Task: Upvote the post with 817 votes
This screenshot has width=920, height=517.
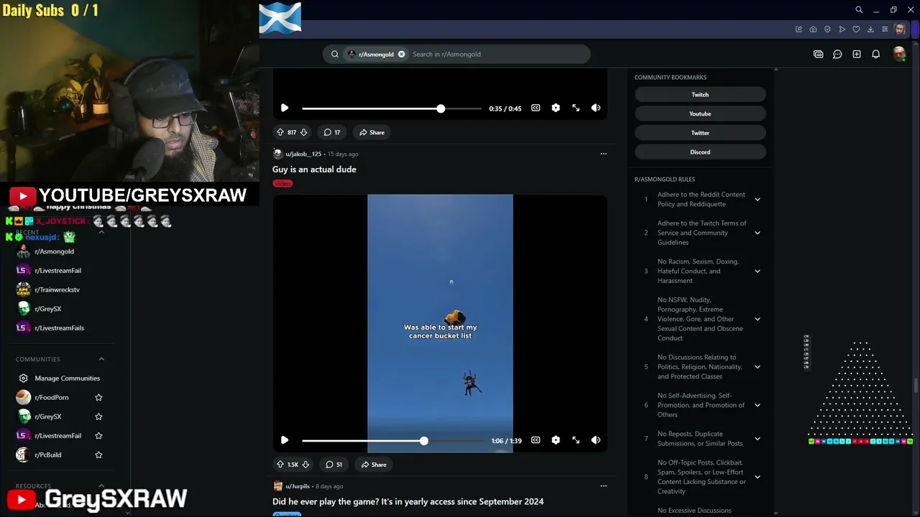Action: (x=280, y=132)
